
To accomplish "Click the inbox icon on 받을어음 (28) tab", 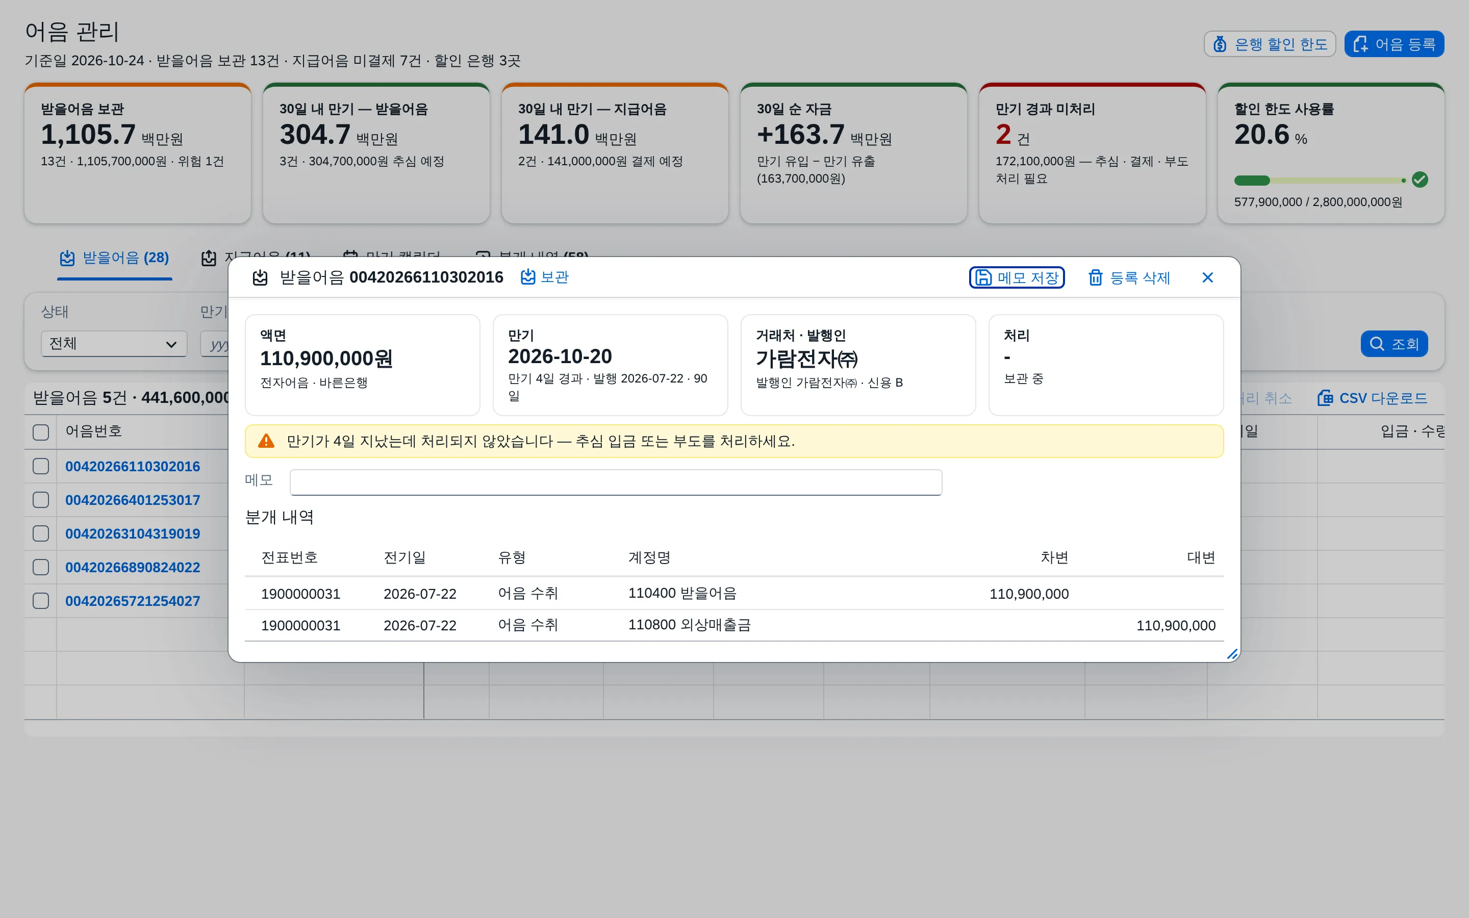I will pos(67,258).
